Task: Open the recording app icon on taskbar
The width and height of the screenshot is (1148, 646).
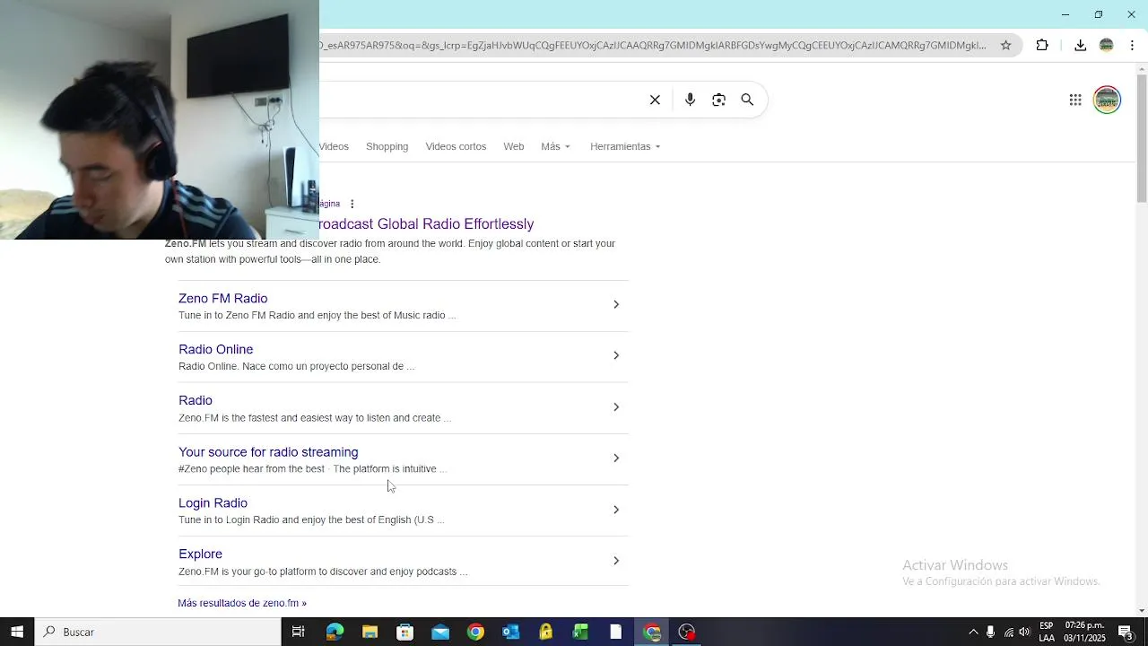Action: (x=687, y=632)
